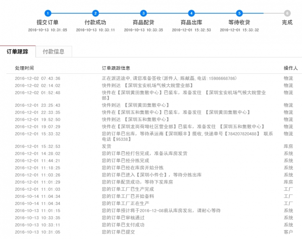Click step 1 circle for 提交订单
Viewport: 302px width, 239px height.
pos(48,13)
